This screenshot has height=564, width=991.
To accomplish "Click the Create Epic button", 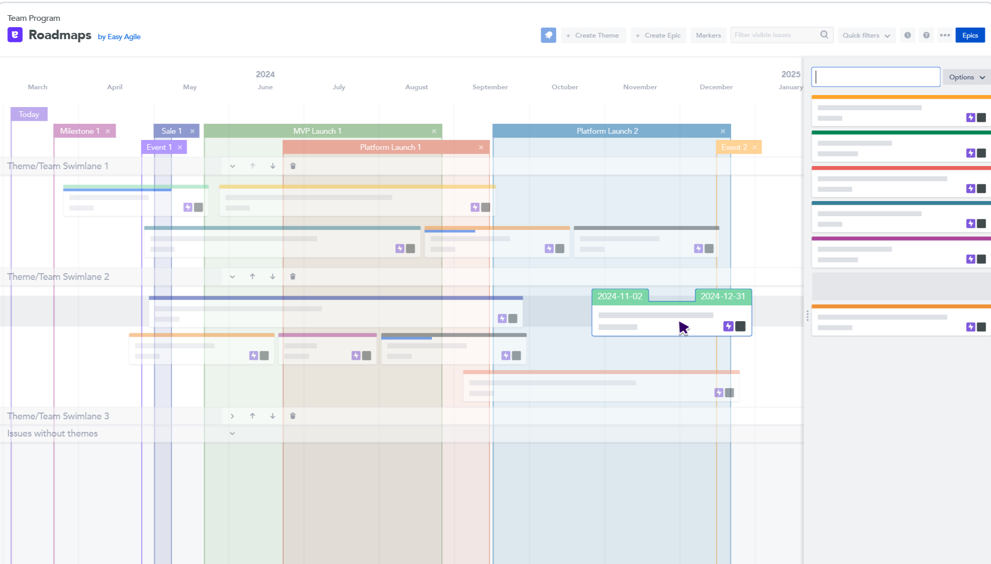I will pos(658,35).
